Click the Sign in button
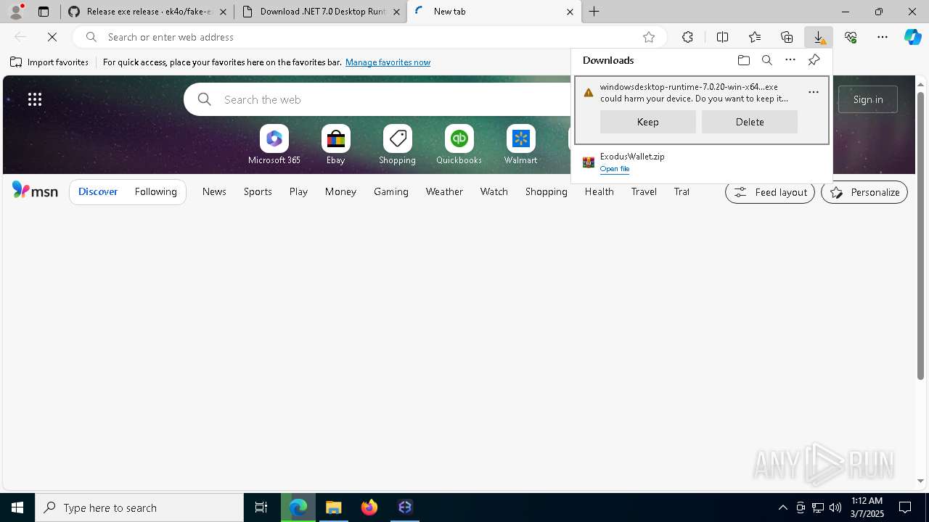 click(868, 99)
